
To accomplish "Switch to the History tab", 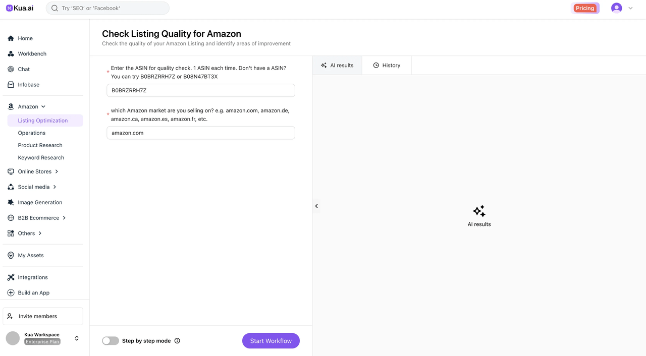I will [x=386, y=65].
